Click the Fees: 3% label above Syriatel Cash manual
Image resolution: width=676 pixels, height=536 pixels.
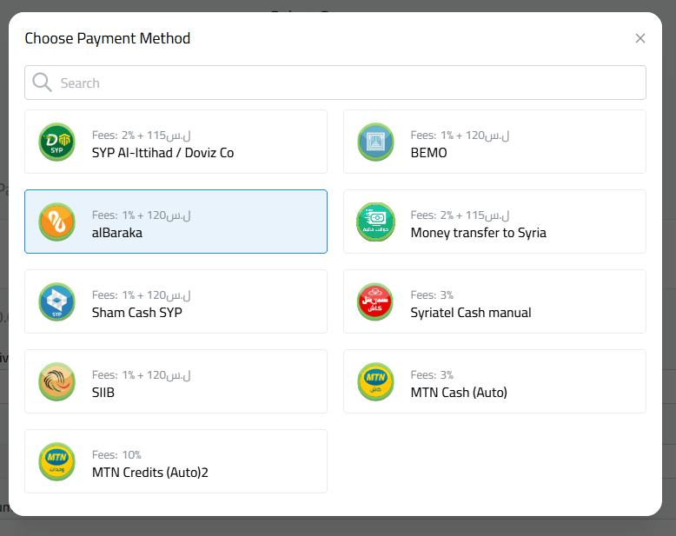click(432, 295)
